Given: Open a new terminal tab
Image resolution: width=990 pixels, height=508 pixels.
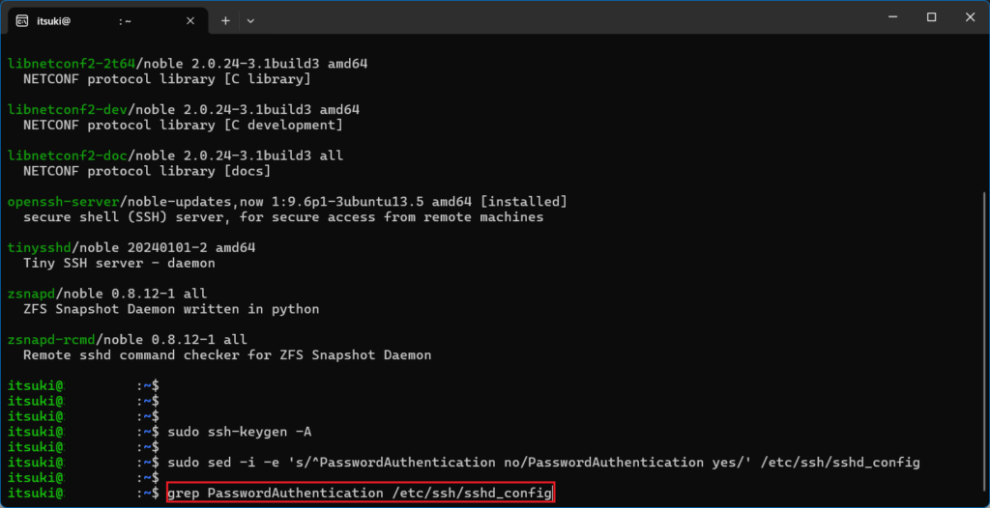Looking at the screenshot, I should (x=225, y=19).
